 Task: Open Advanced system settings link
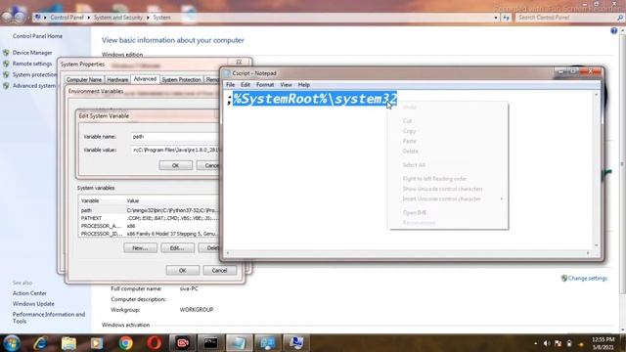tap(34, 86)
